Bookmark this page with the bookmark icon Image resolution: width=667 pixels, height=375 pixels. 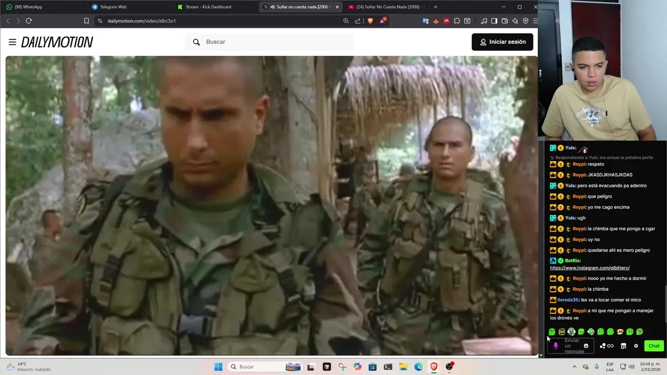(87, 21)
